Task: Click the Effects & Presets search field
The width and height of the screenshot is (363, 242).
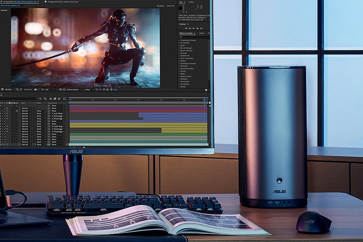Action: (x=195, y=37)
